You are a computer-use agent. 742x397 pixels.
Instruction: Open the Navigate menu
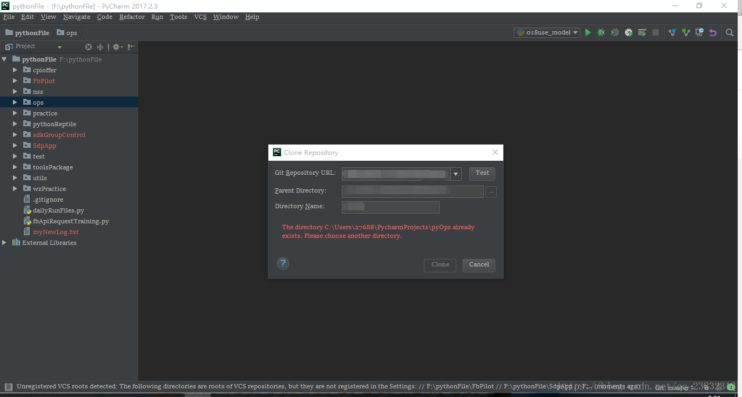coord(77,17)
